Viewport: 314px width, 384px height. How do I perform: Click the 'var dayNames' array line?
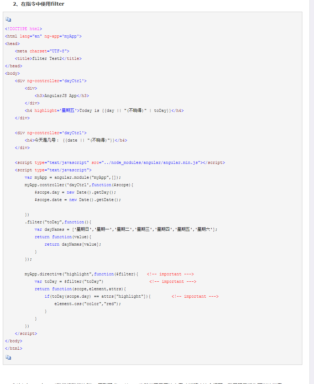point(126,229)
